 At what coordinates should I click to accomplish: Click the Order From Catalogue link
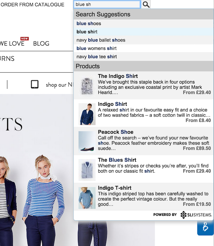pos(32,5)
